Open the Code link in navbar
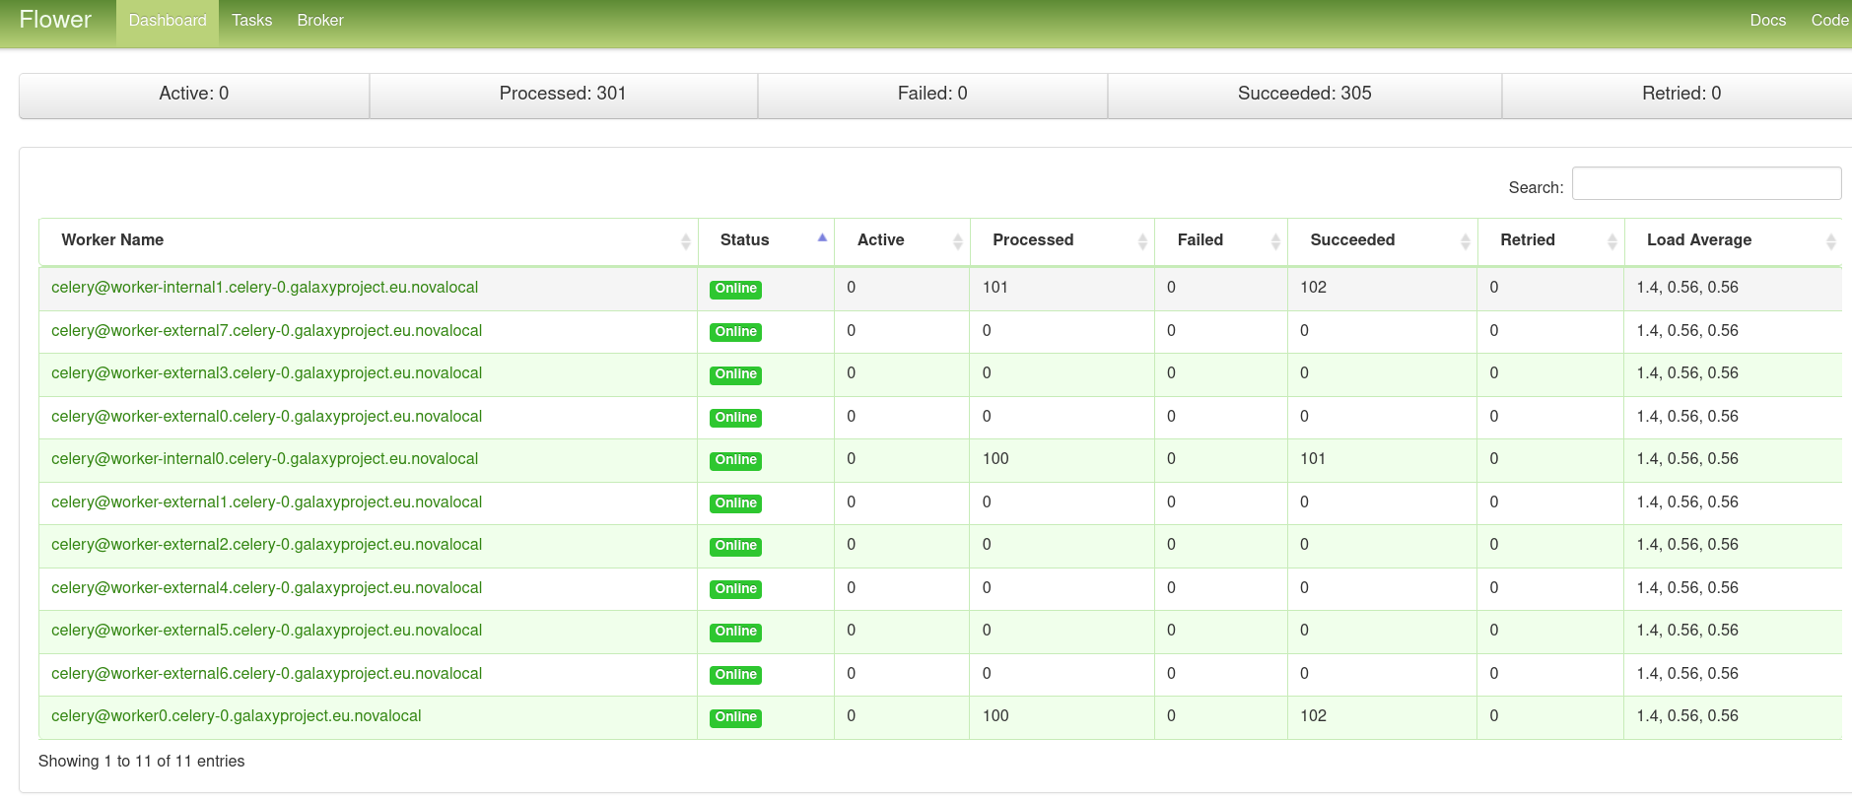Image resolution: width=1852 pixels, height=802 pixels. pos(1829,21)
